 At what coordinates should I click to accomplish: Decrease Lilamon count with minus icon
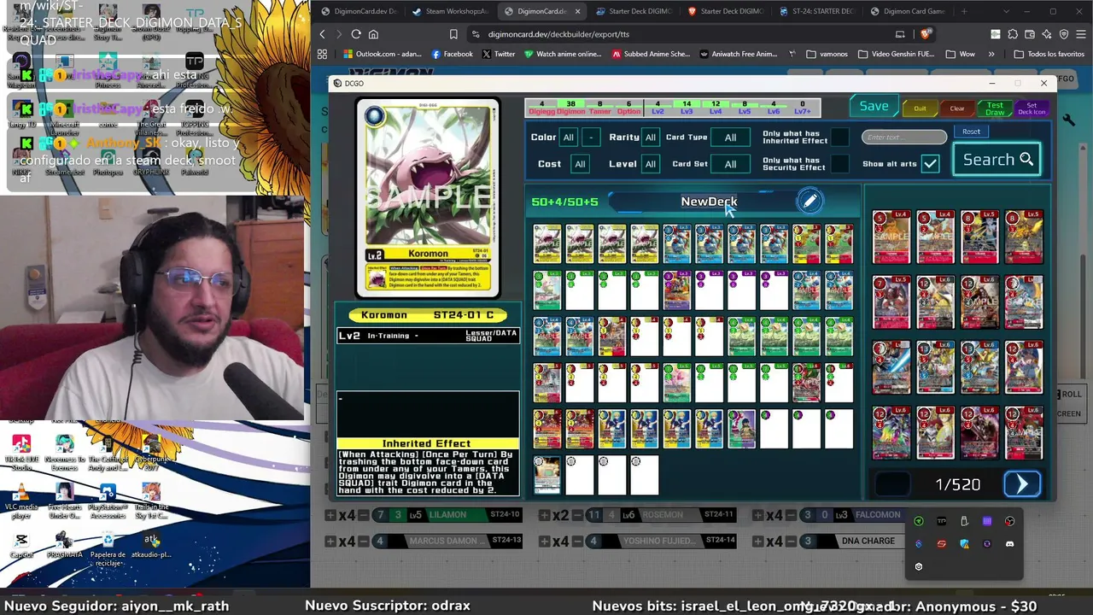[x=363, y=515]
